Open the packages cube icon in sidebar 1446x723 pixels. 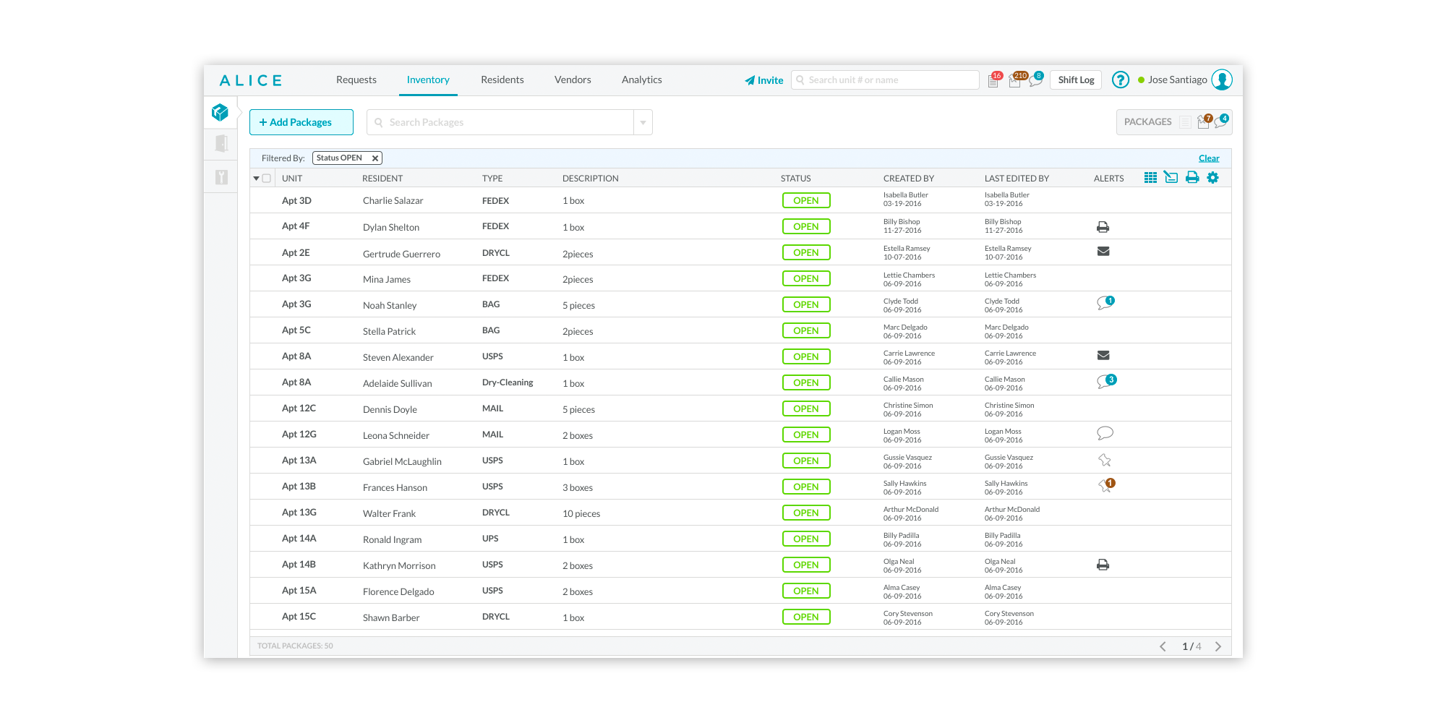pyautogui.click(x=220, y=112)
